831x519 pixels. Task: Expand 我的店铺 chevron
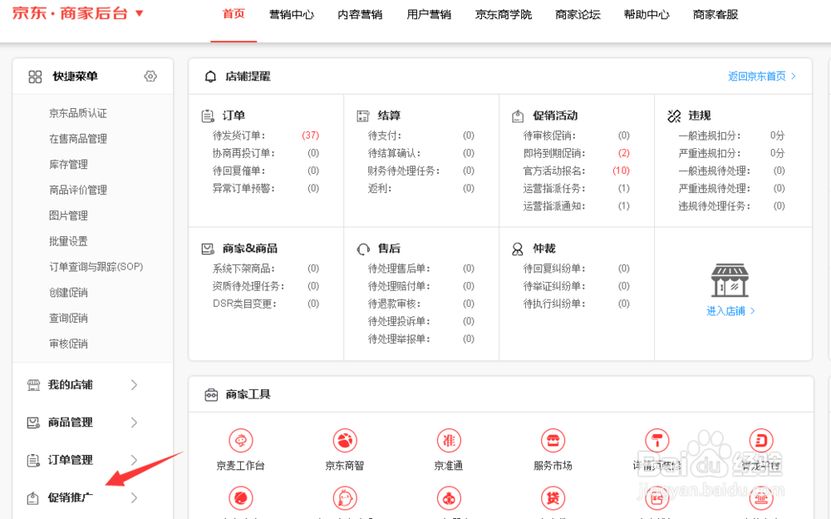point(134,385)
